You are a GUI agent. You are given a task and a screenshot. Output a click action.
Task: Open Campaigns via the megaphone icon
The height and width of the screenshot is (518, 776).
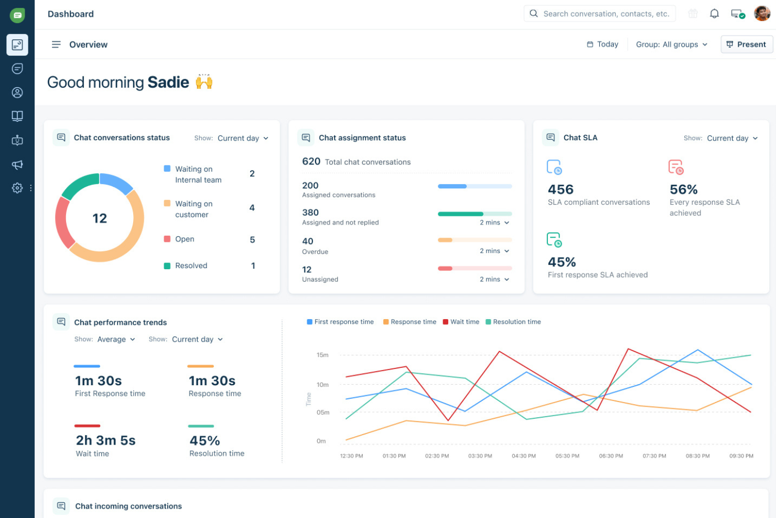click(17, 165)
